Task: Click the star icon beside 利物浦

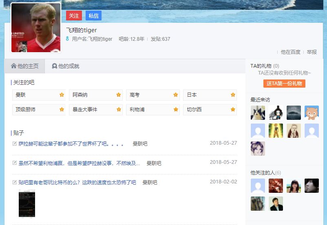Action: coord(176,110)
